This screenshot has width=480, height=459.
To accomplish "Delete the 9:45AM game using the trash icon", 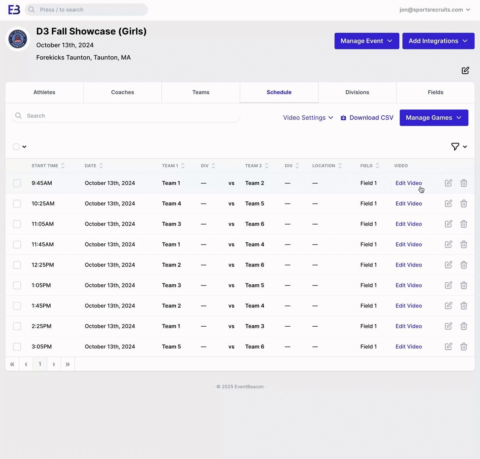I will [x=464, y=183].
